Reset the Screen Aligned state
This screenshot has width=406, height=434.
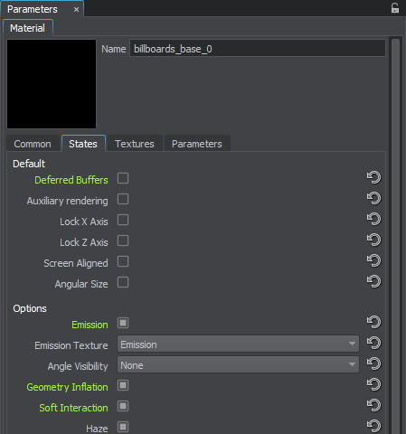(373, 260)
